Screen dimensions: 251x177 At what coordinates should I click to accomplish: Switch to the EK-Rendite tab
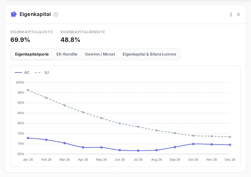67,54
